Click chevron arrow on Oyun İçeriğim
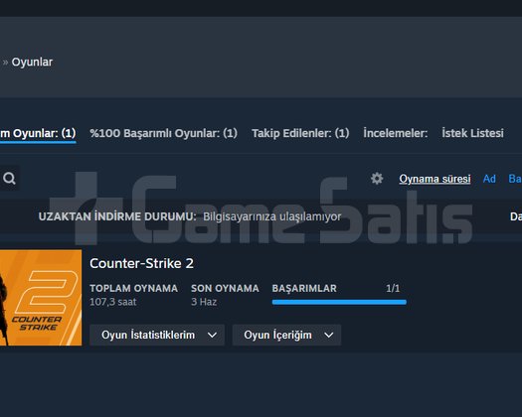The height and width of the screenshot is (417, 522). tap(328, 336)
